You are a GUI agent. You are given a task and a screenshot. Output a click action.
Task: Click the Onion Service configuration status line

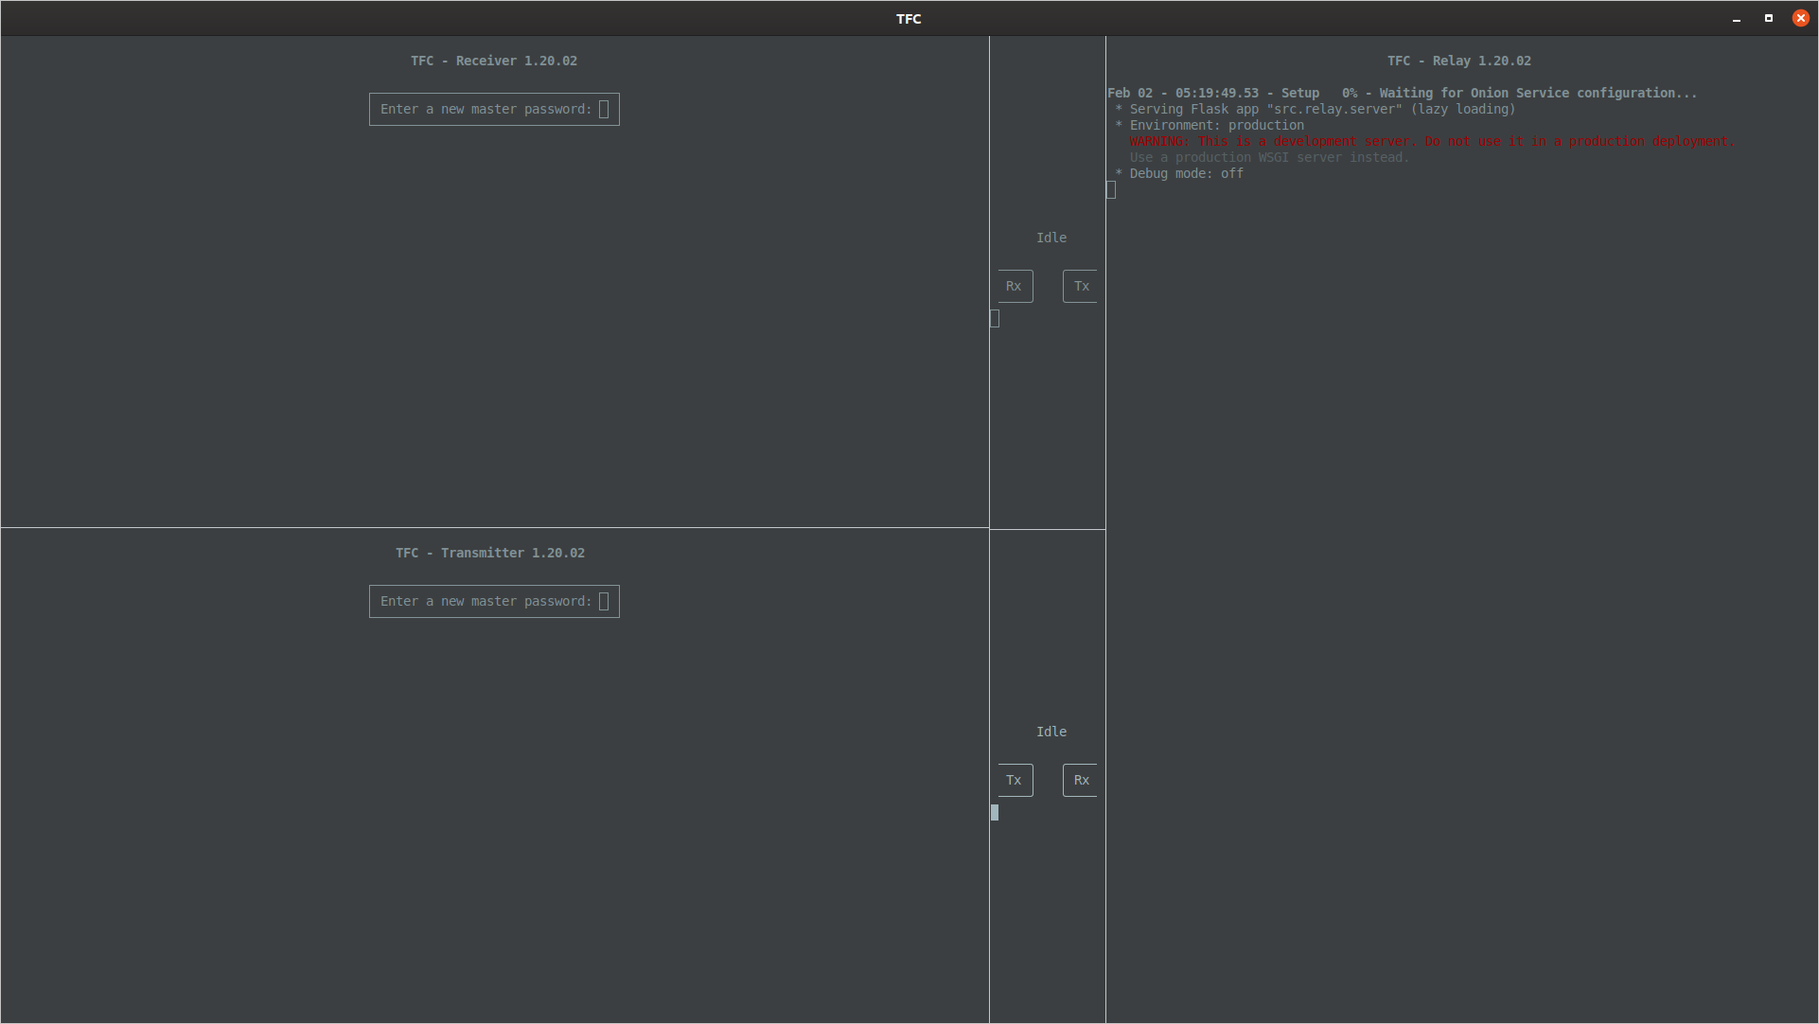click(x=1402, y=93)
